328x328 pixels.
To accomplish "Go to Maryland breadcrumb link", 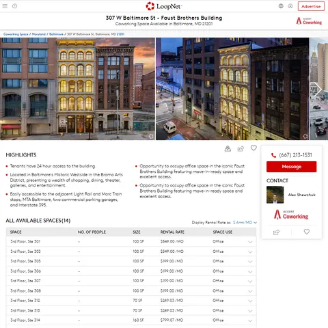I will pos(39,34).
